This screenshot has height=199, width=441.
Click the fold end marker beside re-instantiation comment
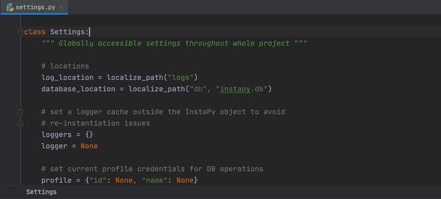(20, 123)
